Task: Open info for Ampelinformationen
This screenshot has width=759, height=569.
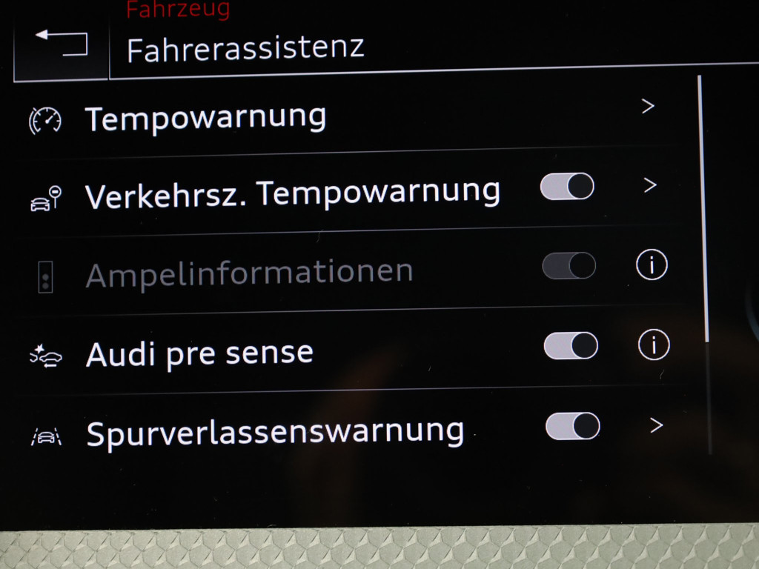Action: [x=652, y=265]
